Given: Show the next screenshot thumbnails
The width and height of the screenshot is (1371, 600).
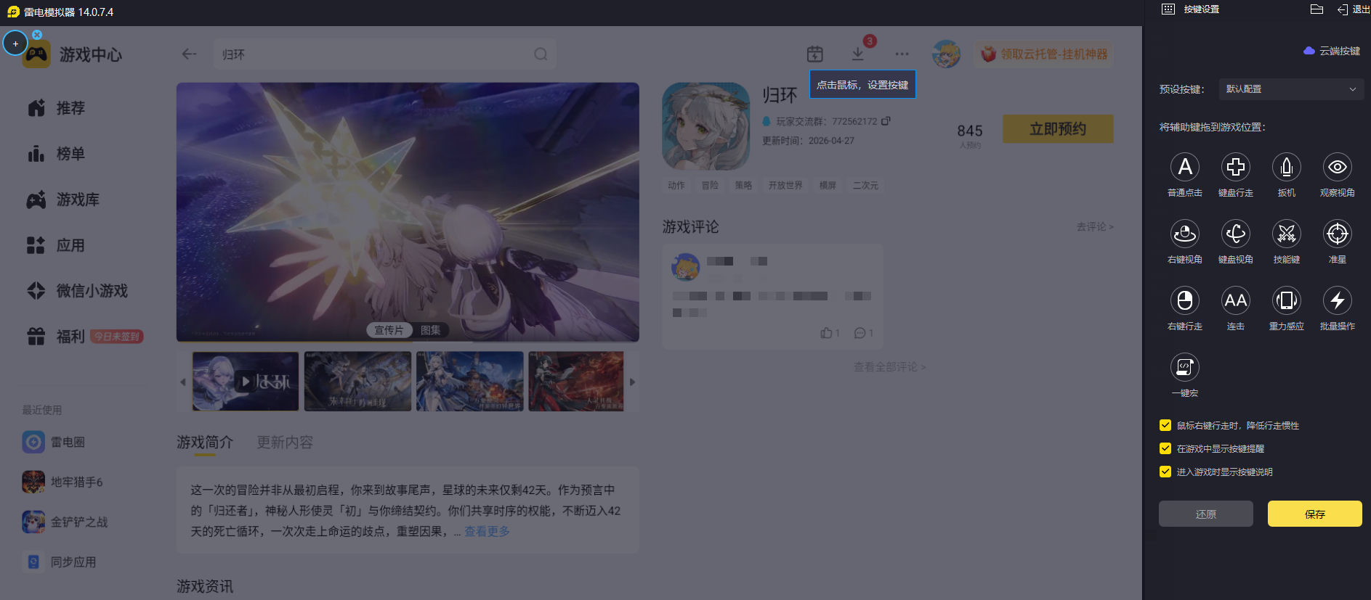Looking at the screenshot, I should (632, 382).
